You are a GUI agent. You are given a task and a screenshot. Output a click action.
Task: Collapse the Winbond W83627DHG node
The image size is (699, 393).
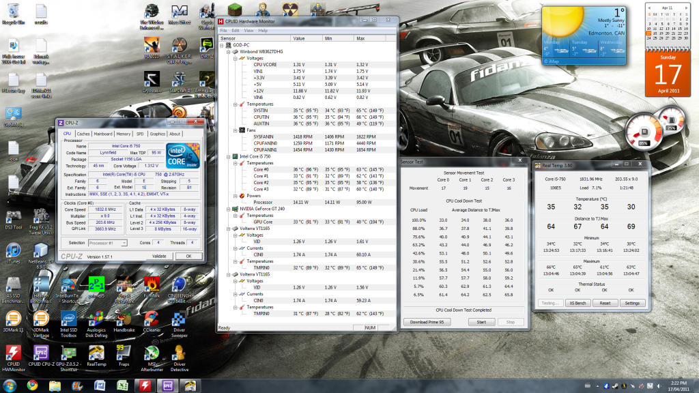pyautogui.click(x=229, y=52)
